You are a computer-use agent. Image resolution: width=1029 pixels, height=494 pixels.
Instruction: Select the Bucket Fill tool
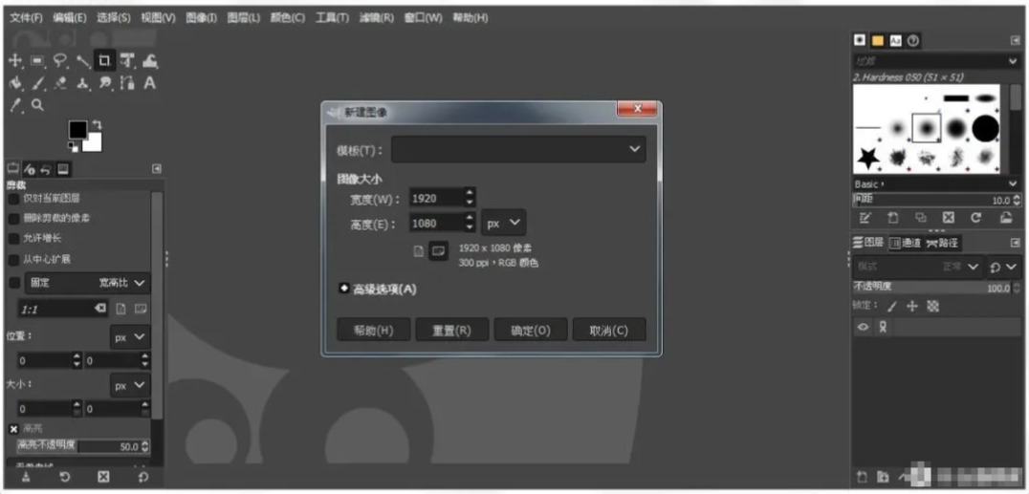point(14,83)
